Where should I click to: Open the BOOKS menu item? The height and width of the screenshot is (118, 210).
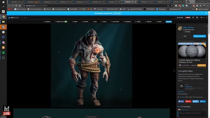click(138, 22)
